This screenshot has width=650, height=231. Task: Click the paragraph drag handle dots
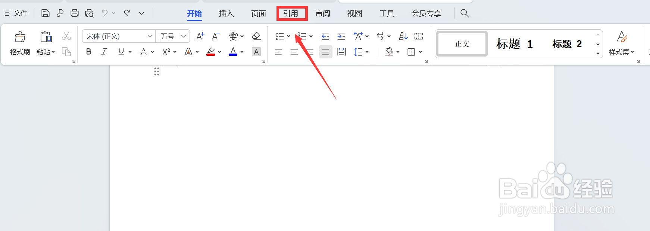click(157, 71)
